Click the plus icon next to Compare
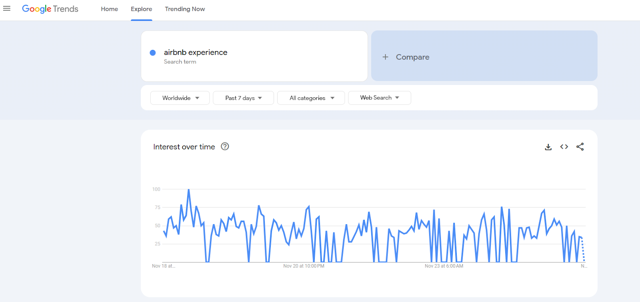640x302 pixels. tap(385, 57)
